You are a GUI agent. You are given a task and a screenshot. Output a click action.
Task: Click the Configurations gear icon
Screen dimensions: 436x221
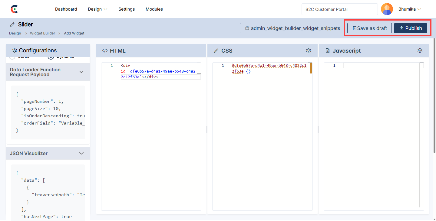14,50
